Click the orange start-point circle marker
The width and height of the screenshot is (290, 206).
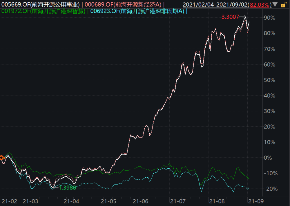coord(2,158)
